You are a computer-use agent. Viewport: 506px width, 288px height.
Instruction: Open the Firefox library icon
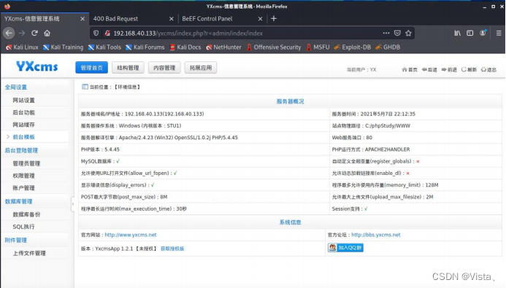[458, 33]
